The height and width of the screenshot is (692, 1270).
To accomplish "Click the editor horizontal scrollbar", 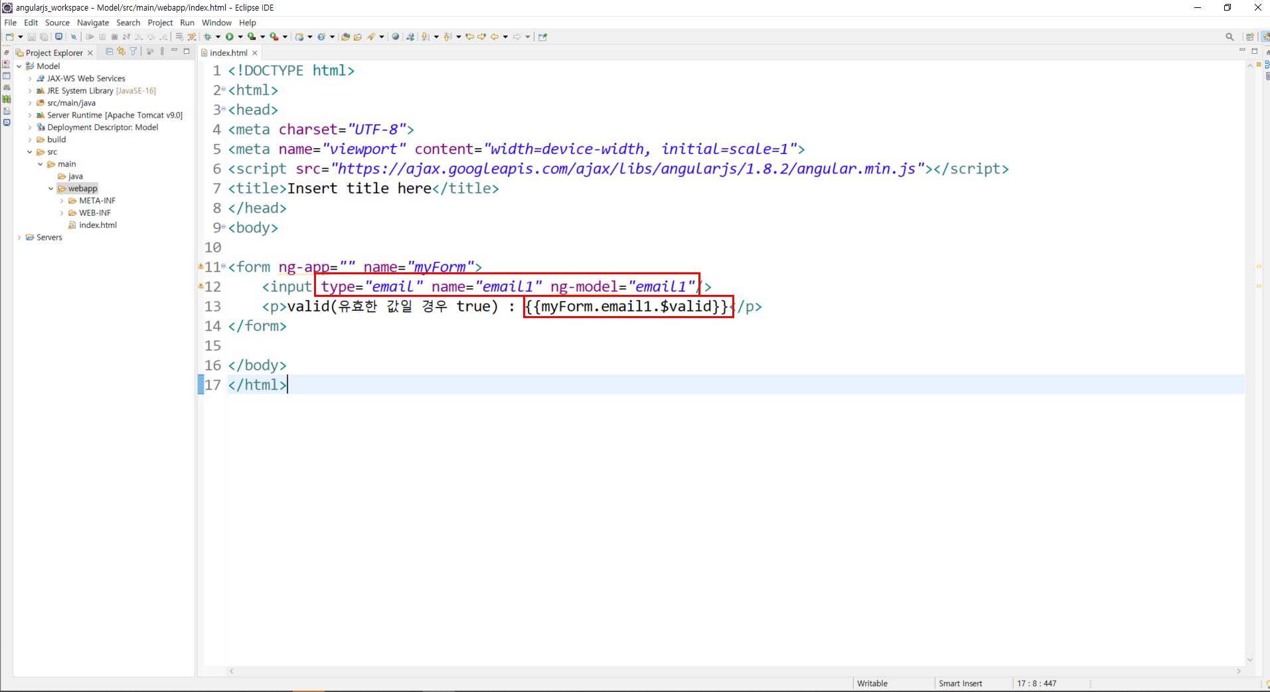I will [735, 671].
